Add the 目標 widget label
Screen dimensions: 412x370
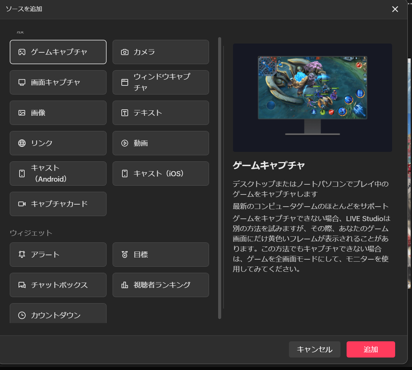pyautogui.click(x=141, y=255)
